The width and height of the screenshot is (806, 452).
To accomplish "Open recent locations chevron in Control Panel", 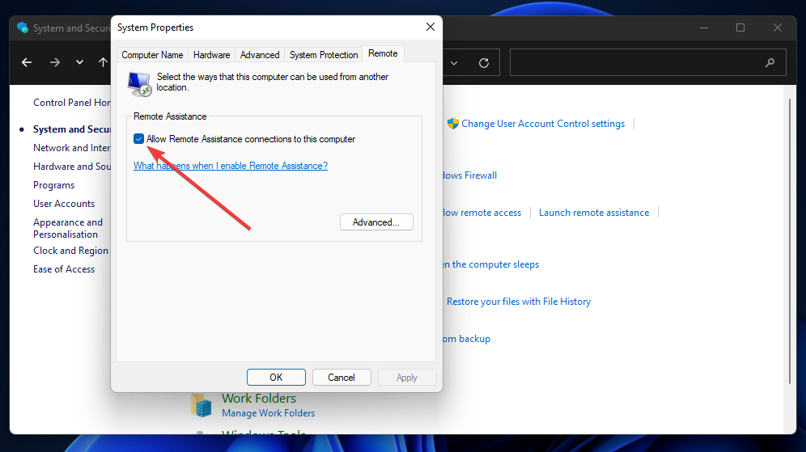I will tap(79, 62).
